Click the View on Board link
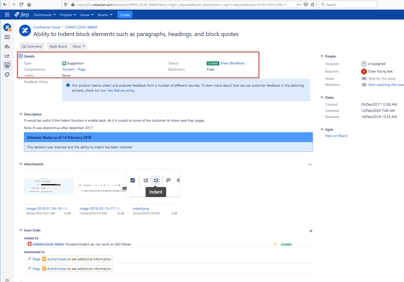 click(336, 136)
